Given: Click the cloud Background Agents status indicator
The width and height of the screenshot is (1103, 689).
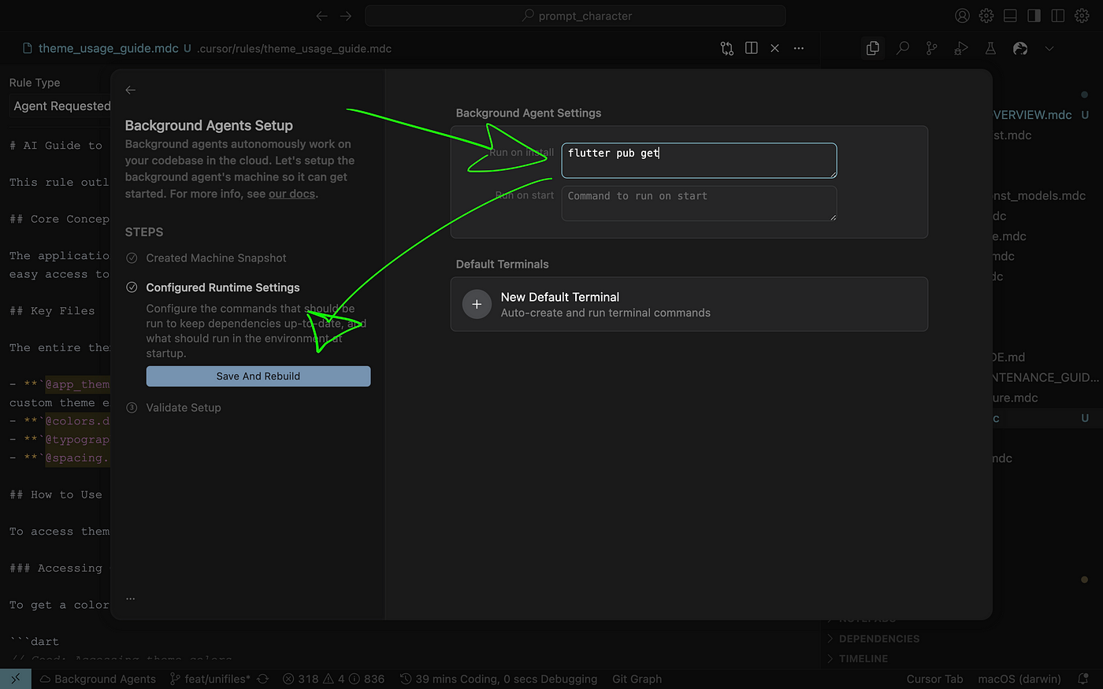Looking at the screenshot, I should pos(97,679).
